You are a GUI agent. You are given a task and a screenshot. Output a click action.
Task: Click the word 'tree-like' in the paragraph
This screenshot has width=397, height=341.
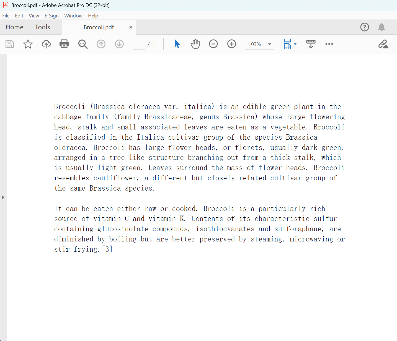[x=127, y=158]
